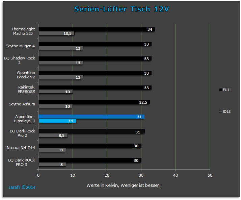This screenshot has width=241, height=200.
Task: Select the FULL legend color swatch
Action: click(x=220, y=90)
